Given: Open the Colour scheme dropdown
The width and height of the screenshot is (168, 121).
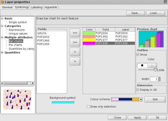Looking at the screenshot, I should [141, 99].
